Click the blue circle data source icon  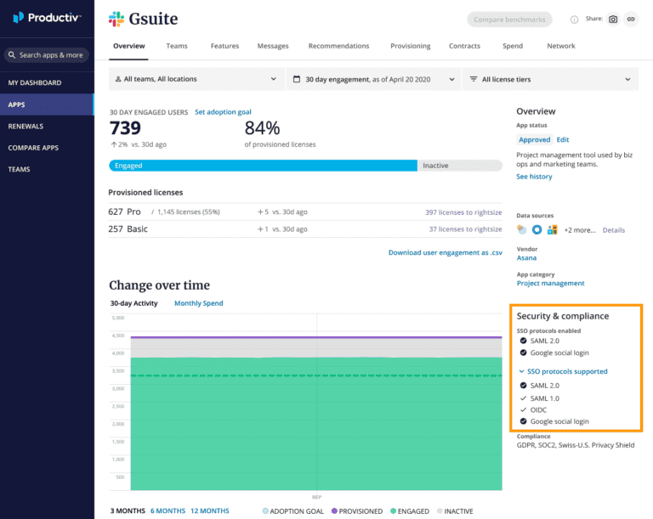point(537,229)
